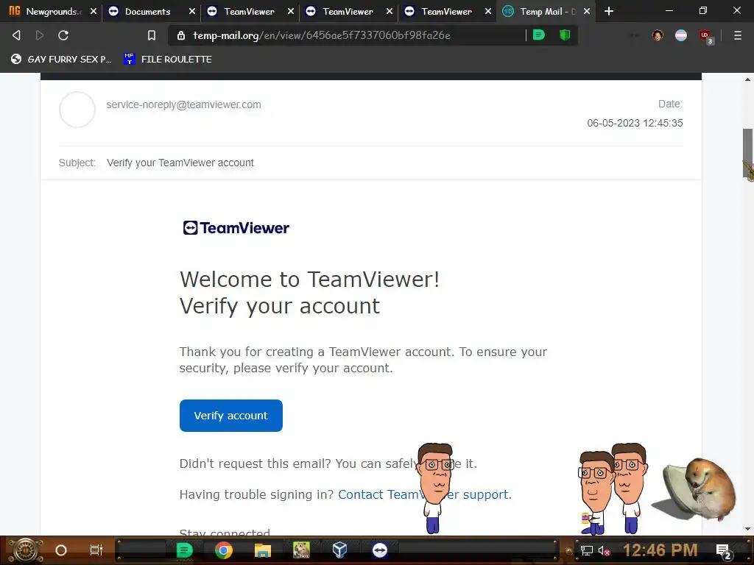Click the network icon in system tray
Viewport: 754px width, 565px height.
coord(587,551)
